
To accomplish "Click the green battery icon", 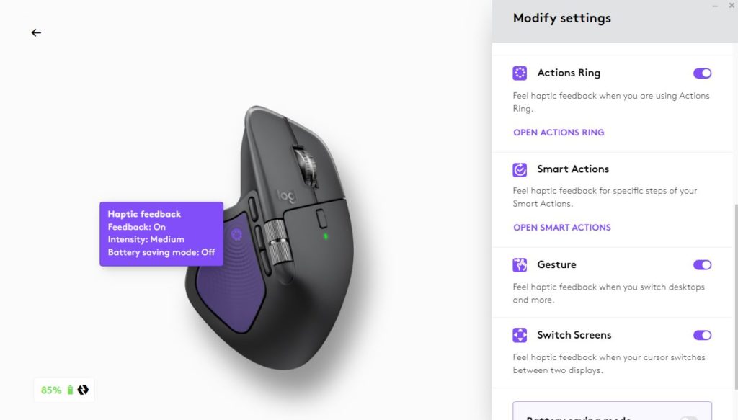I will tap(70, 390).
